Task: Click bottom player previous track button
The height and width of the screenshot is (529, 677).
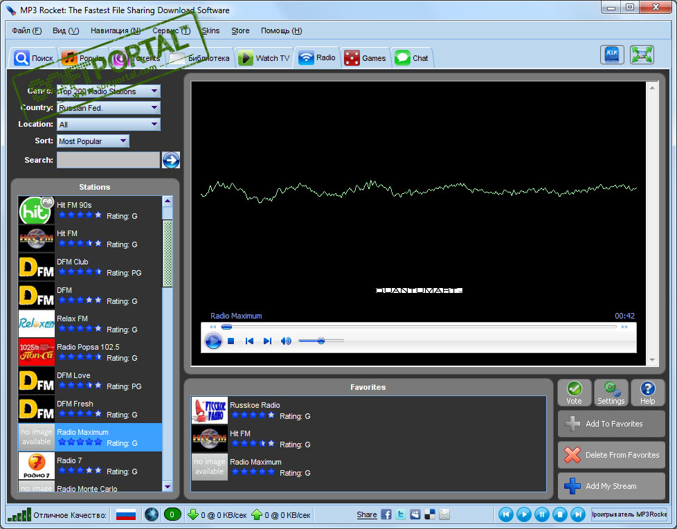Action: [x=506, y=514]
